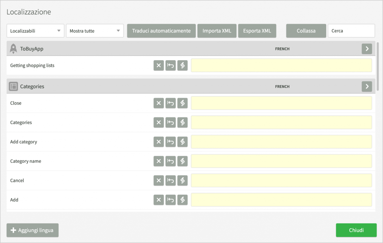Clear translation for Add row
Image resolution: width=383 pixels, height=243 pixels.
point(159,200)
